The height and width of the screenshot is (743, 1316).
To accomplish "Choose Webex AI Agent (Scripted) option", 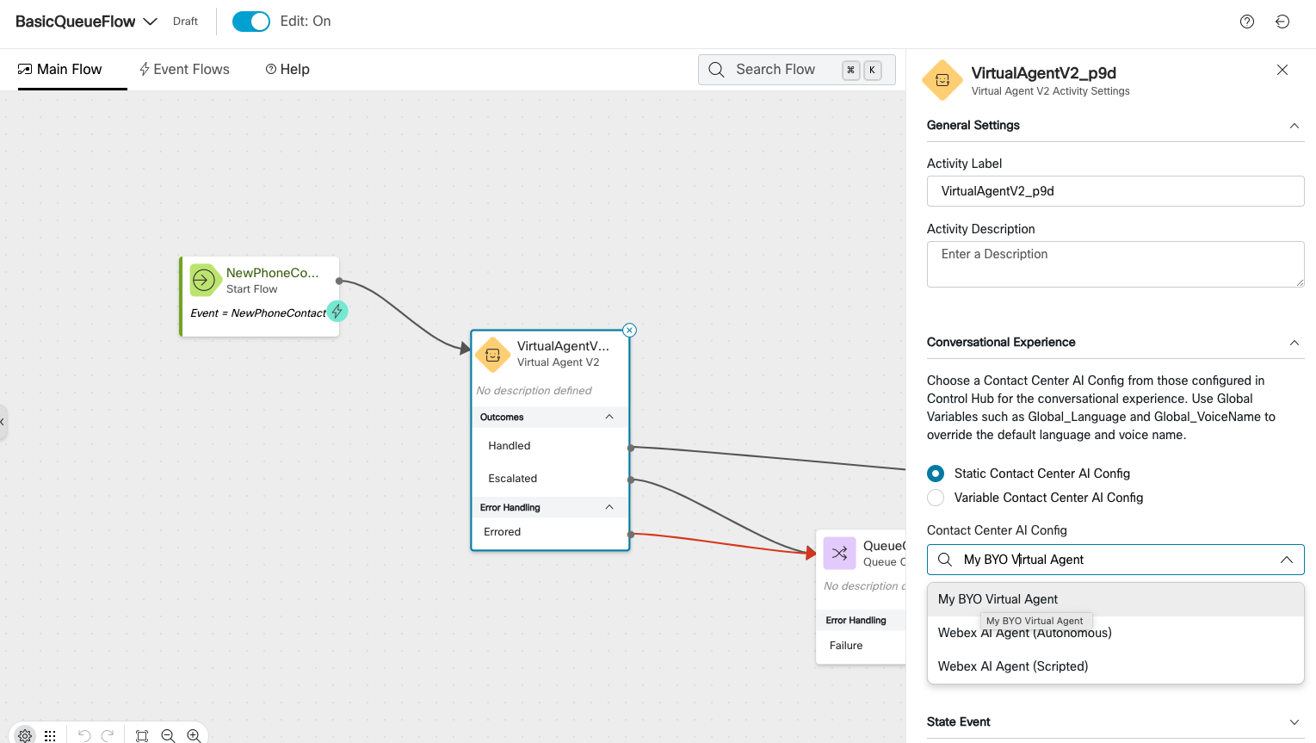I will [x=1115, y=666].
